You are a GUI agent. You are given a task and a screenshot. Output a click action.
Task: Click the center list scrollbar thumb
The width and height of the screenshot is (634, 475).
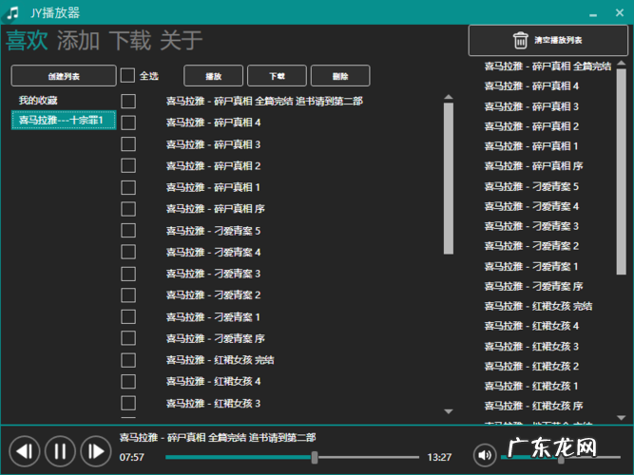click(449, 179)
